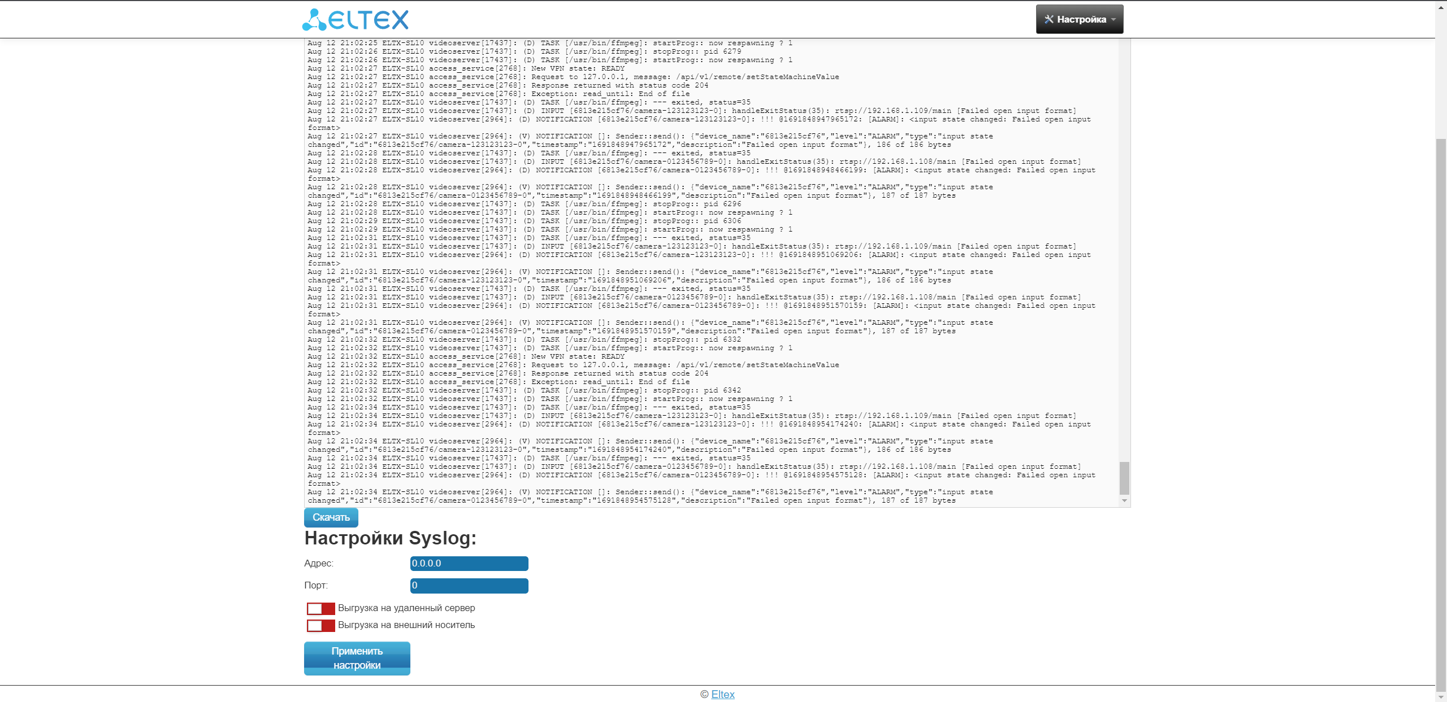This screenshot has width=1447, height=702.
Task: Click Применить настройки button
Action: click(357, 658)
